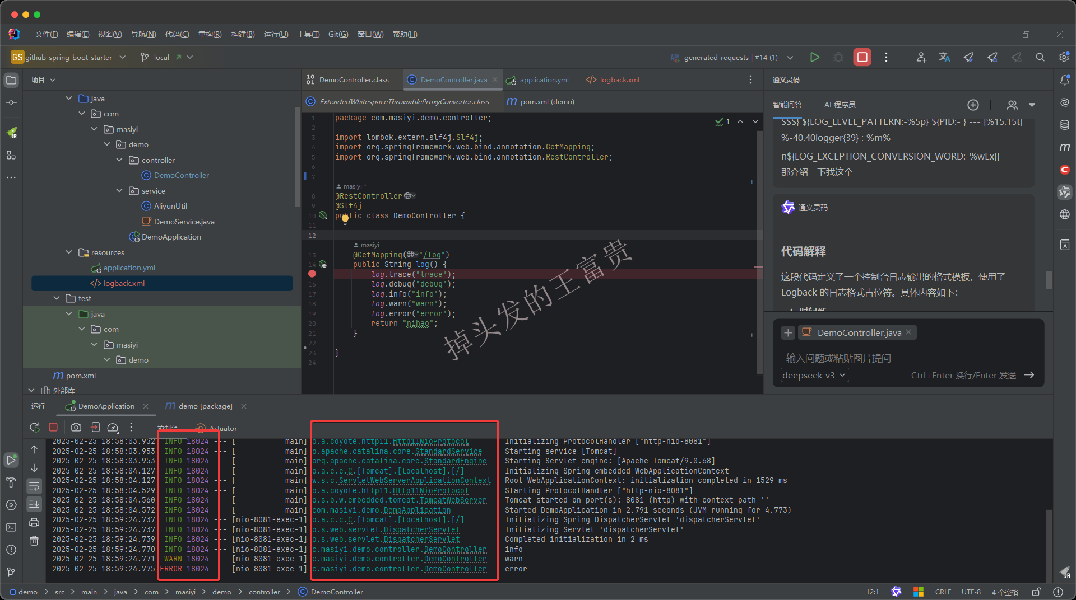Add context with plus in chat input
The width and height of the screenshot is (1076, 600).
click(788, 332)
